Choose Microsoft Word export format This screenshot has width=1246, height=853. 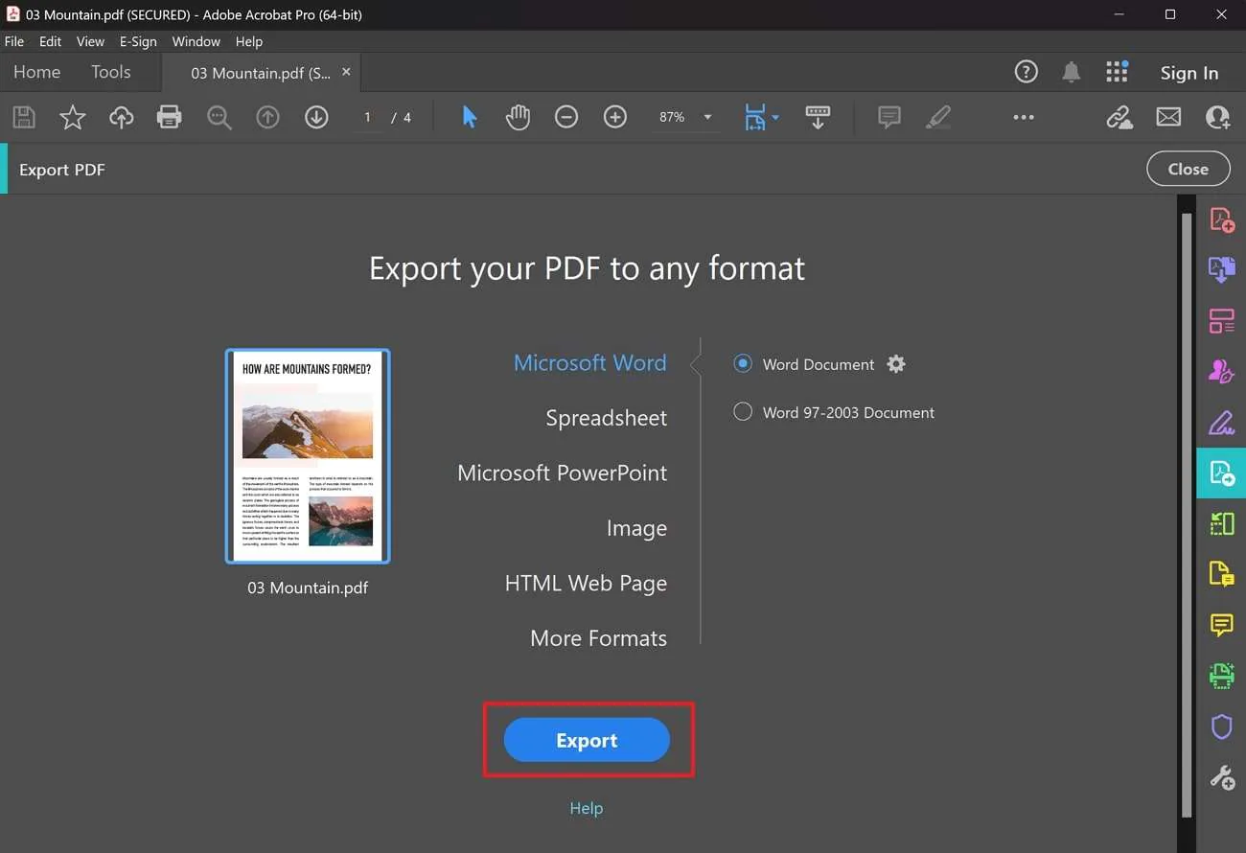[x=590, y=363]
